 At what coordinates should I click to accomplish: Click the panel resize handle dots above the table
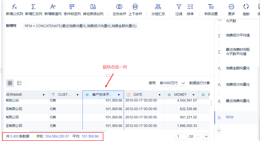click(x=108, y=75)
